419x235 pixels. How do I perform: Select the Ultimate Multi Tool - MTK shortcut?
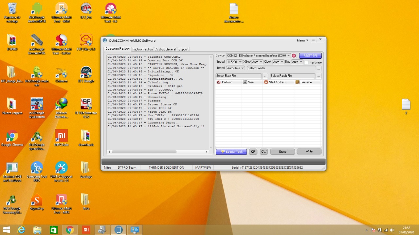pyautogui.click(x=62, y=204)
